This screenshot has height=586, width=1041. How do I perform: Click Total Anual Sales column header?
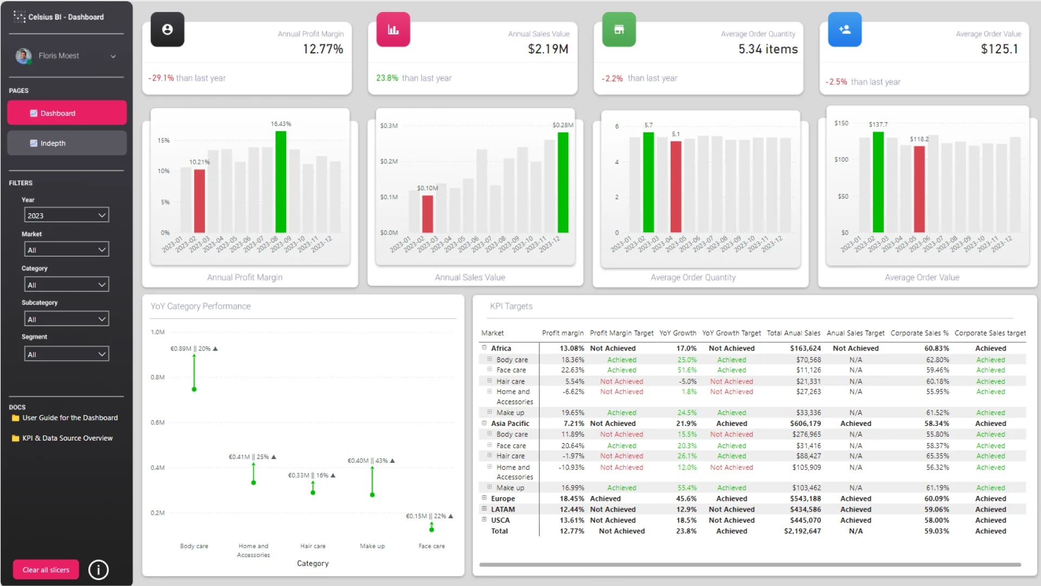[794, 333]
